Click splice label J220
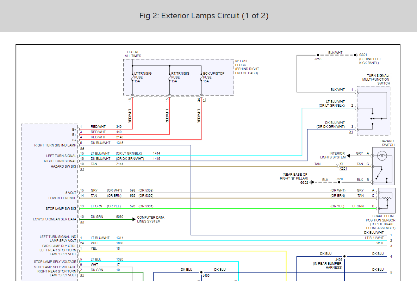 coord(339,179)
